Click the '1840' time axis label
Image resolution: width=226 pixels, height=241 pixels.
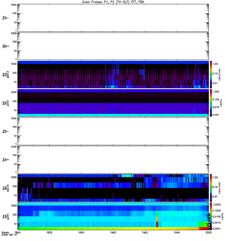[x=81, y=232]
